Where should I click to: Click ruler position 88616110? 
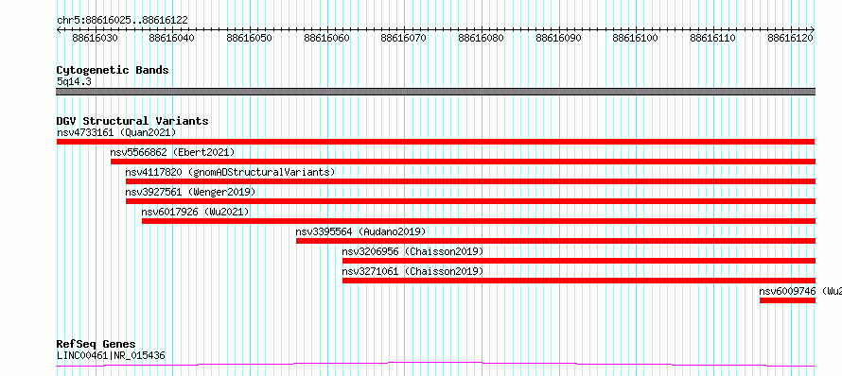coord(712,39)
